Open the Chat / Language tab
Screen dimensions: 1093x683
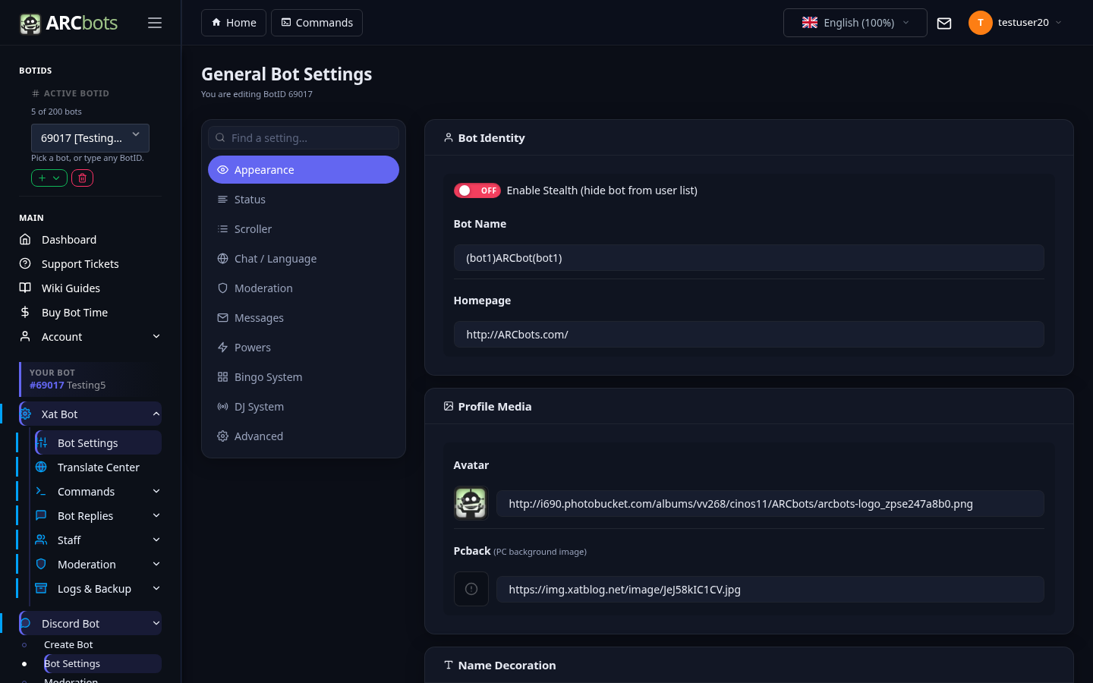click(304, 258)
